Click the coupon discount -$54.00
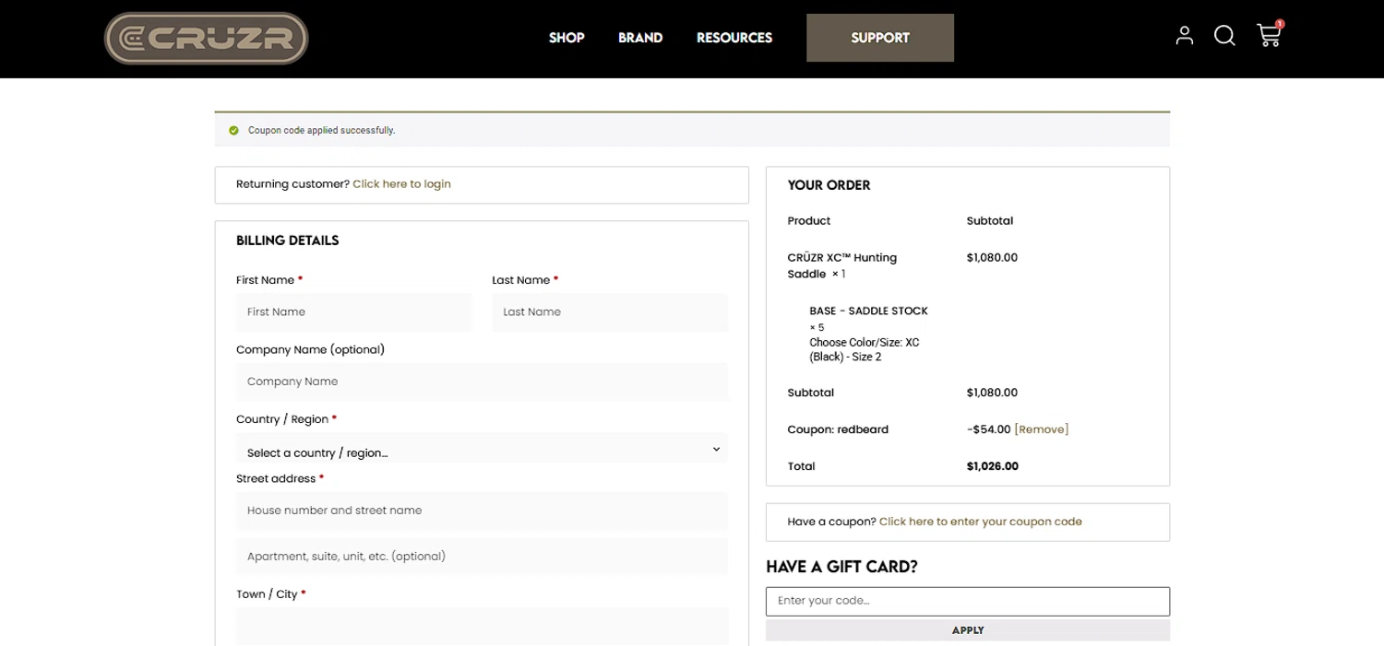1384x646 pixels. [x=989, y=429]
